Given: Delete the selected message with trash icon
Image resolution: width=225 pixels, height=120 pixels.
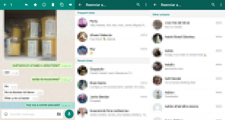Looking at the screenshot, I should coord(53,5).
